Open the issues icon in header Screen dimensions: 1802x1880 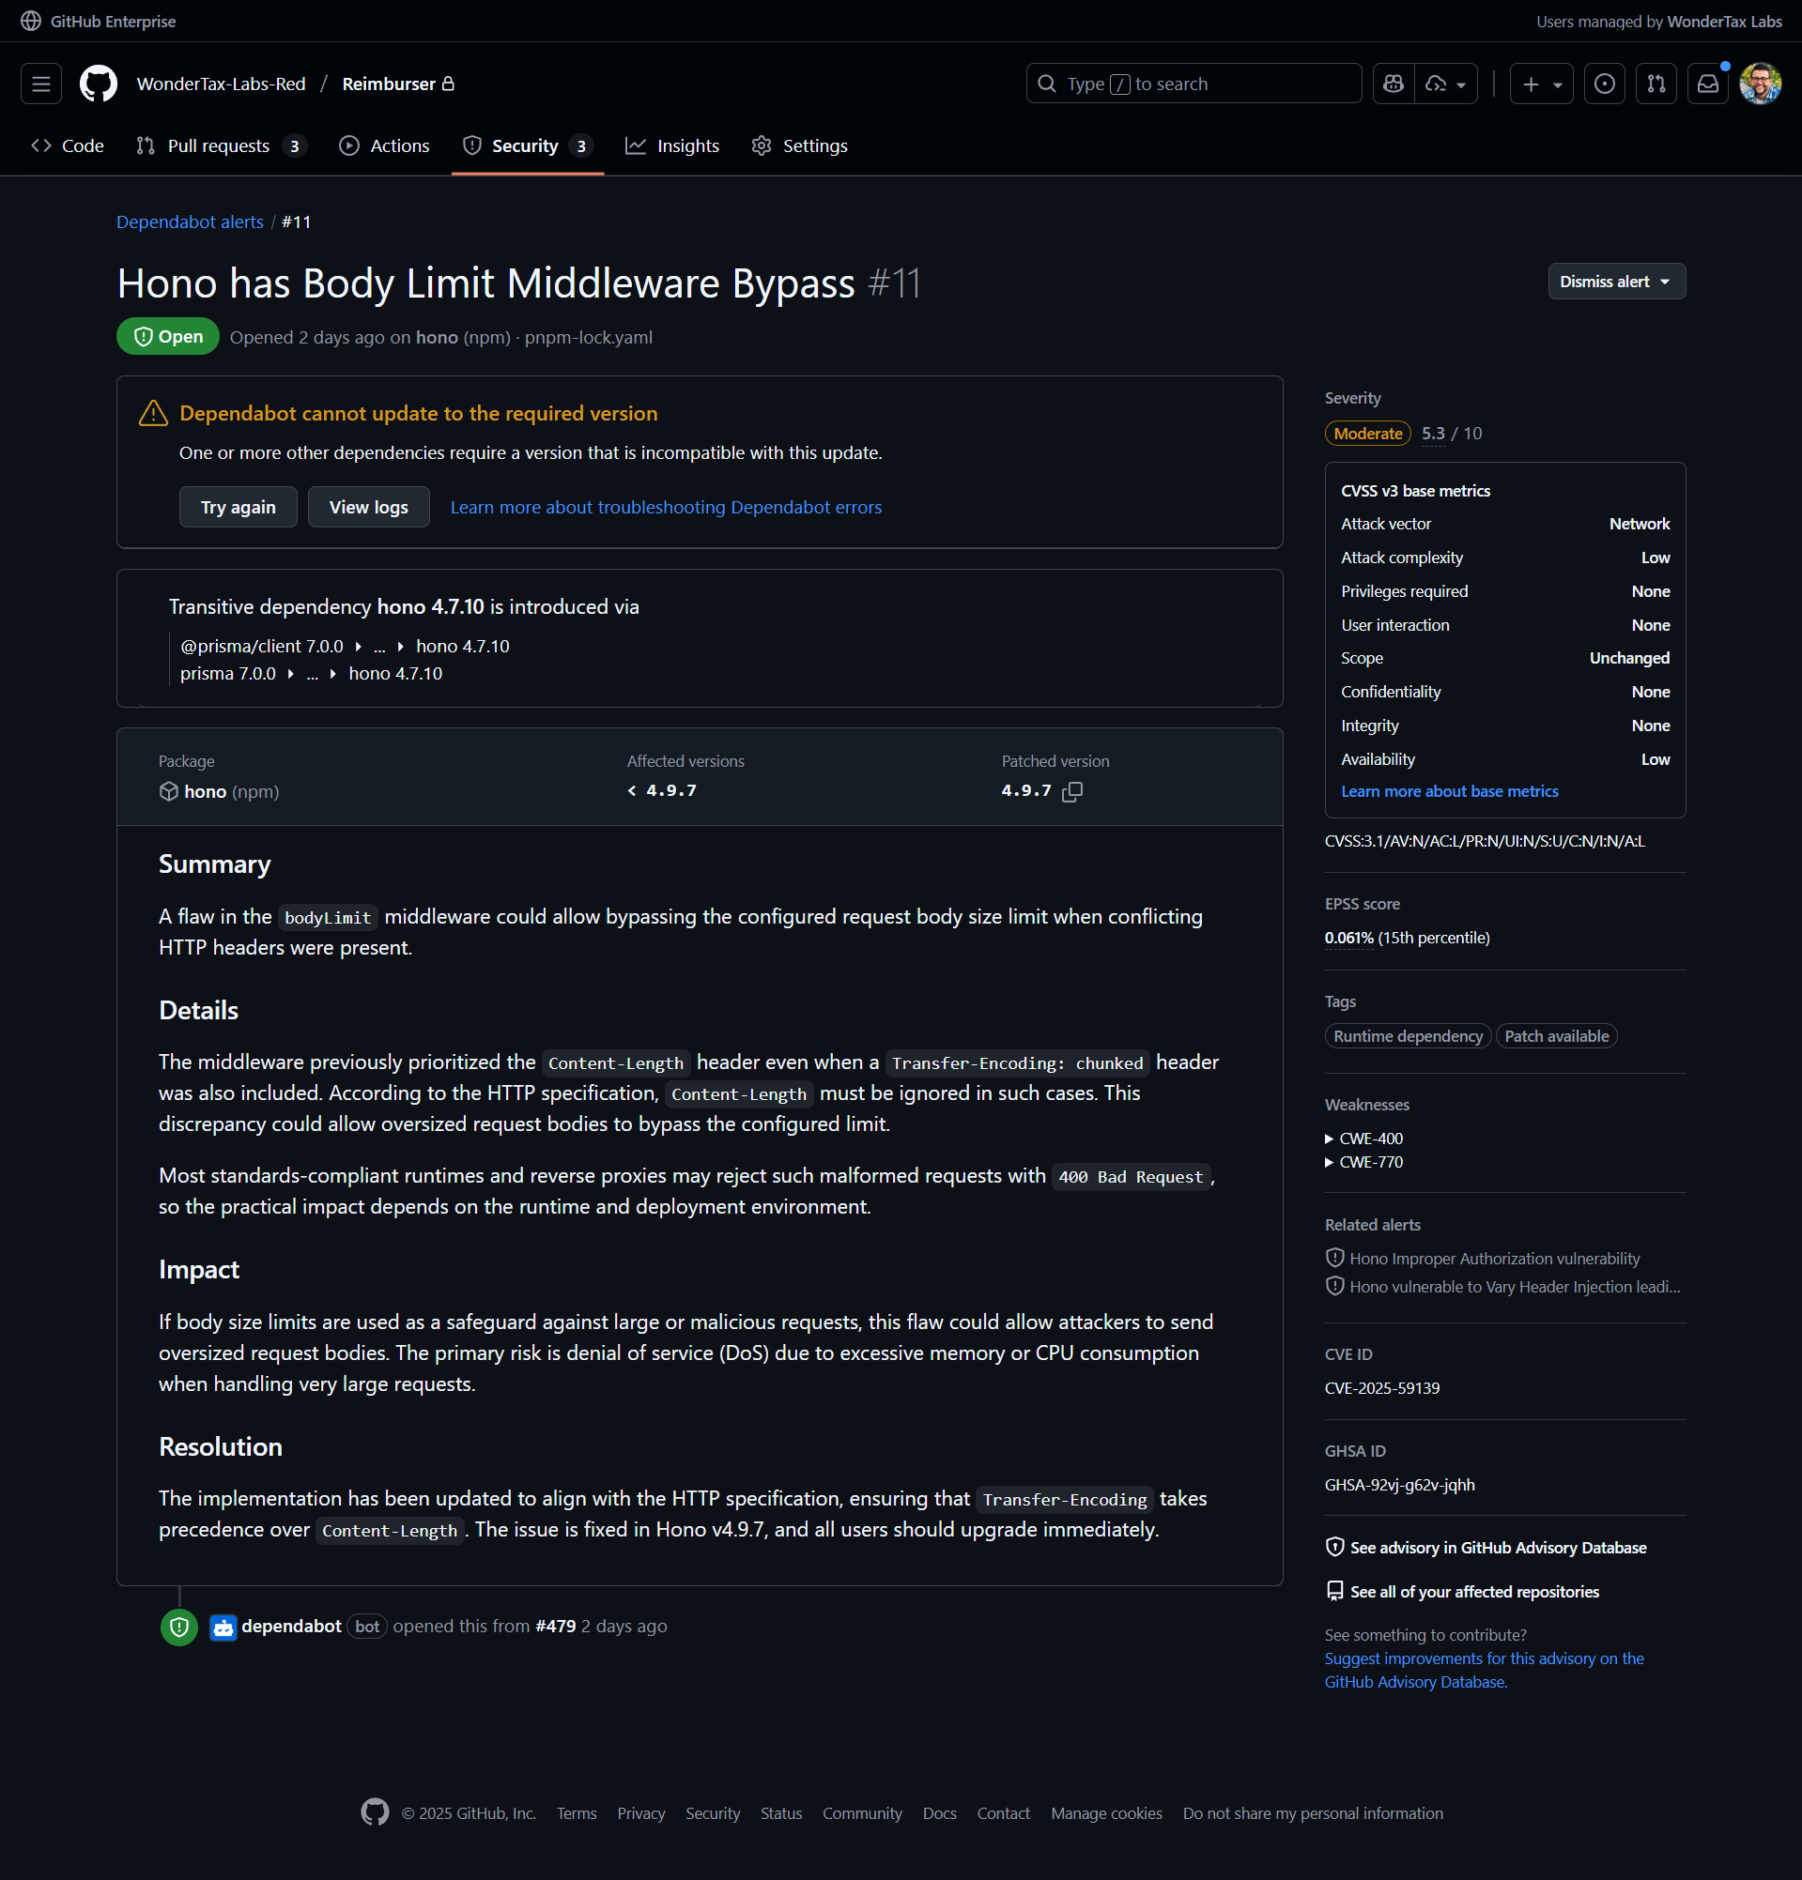tap(1605, 84)
